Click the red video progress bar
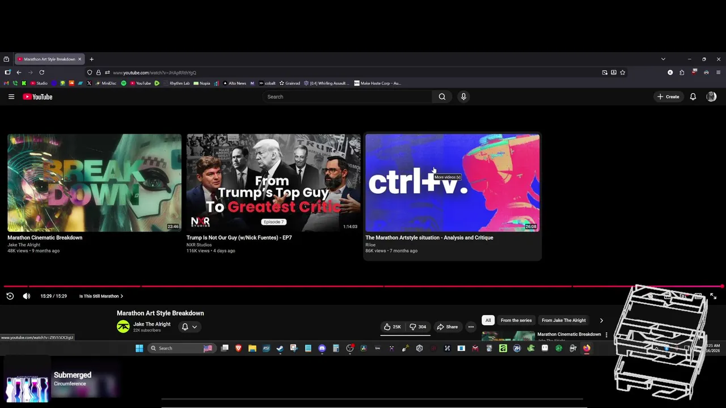Image resolution: width=726 pixels, height=408 pixels. point(363,286)
